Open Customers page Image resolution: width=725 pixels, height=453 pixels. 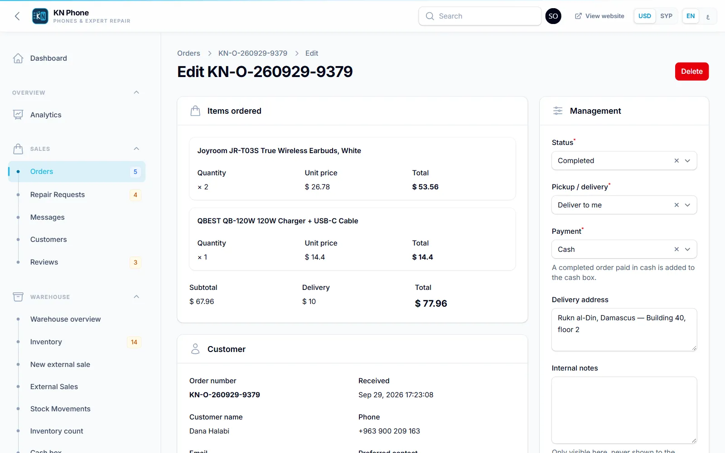click(77, 240)
